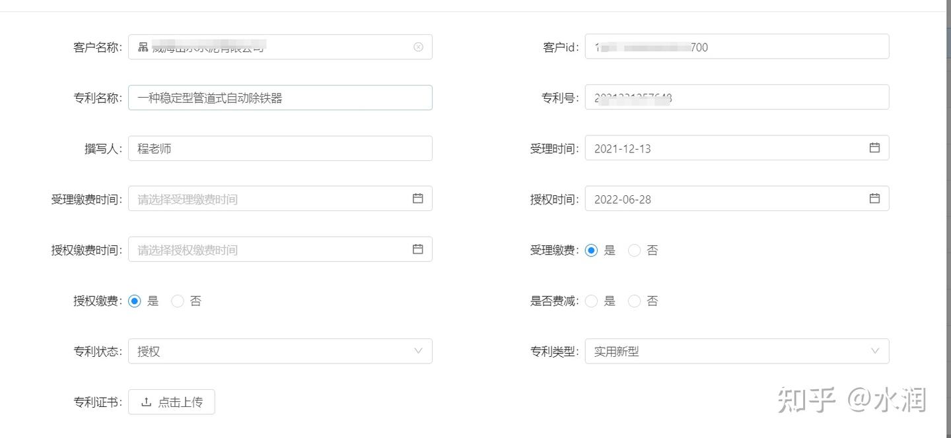Click the organization icon in 客户名称 field
951x438 pixels.
(143, 47)
